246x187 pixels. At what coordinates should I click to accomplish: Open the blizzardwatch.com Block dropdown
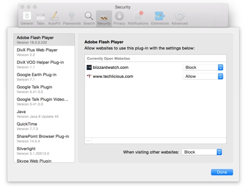pos(203,67)
